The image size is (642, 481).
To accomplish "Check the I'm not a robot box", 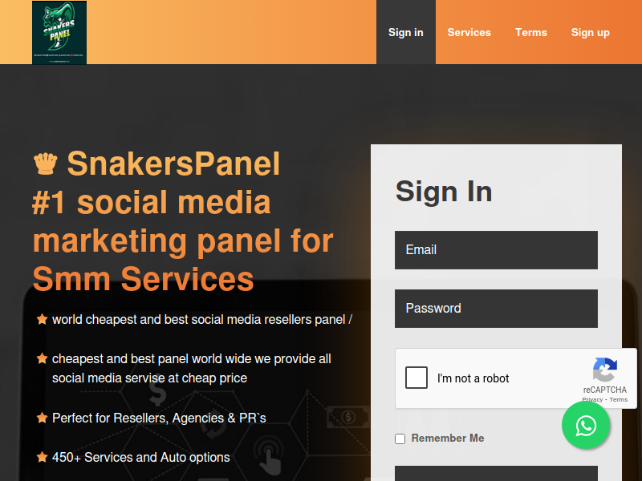I will coord(416,378).
